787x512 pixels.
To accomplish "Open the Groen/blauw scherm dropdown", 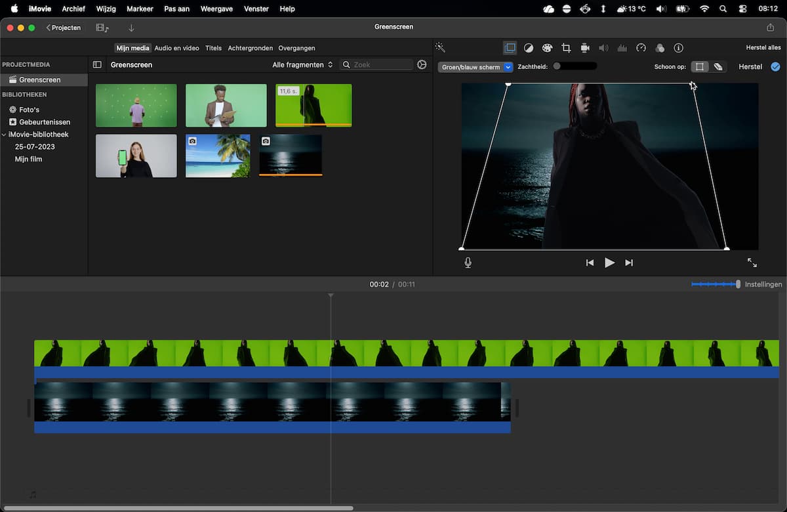I will [475, 67].
